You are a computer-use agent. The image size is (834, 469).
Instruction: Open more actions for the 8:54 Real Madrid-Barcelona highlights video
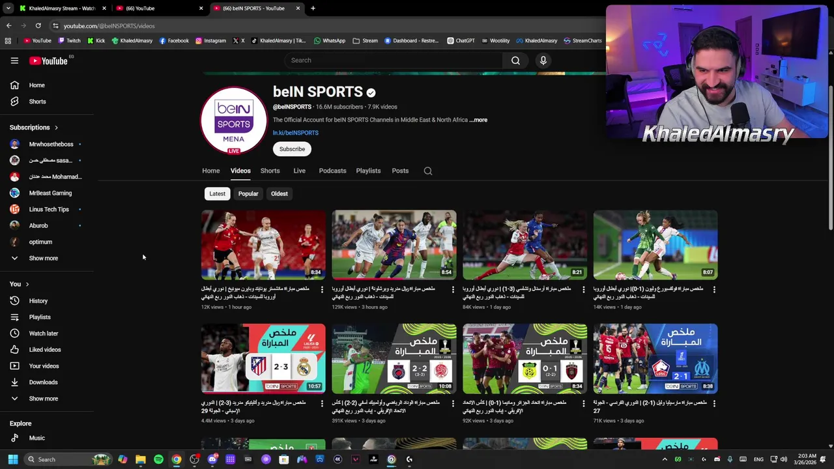tap(453, 289)
